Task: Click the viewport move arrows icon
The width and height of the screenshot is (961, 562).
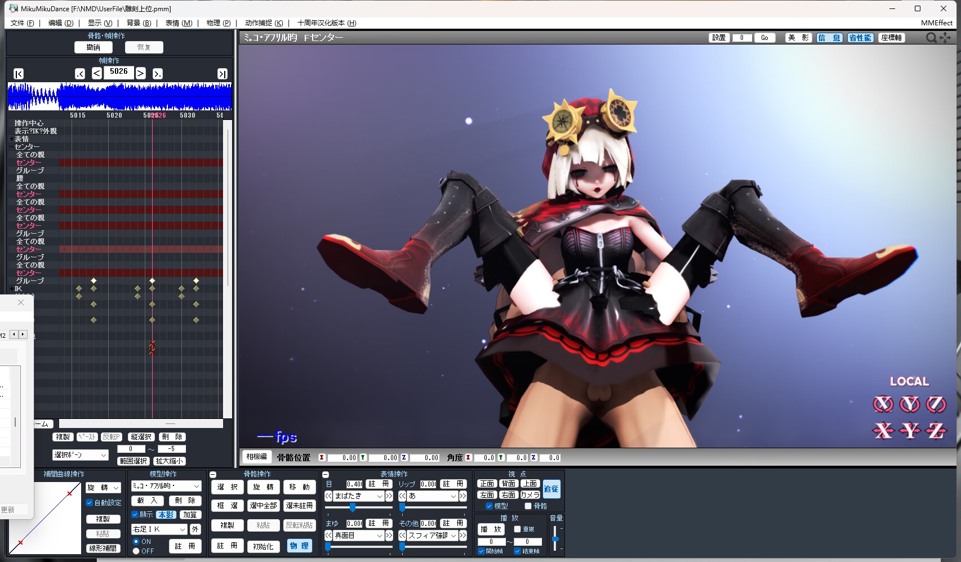Action: 945,38
